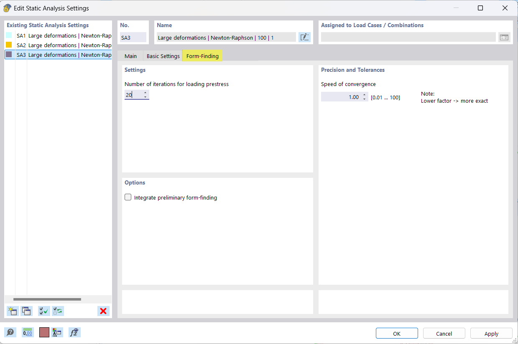The image size is (518, 344).
Task: Confirm settings with OK
Action: (396, 333)
